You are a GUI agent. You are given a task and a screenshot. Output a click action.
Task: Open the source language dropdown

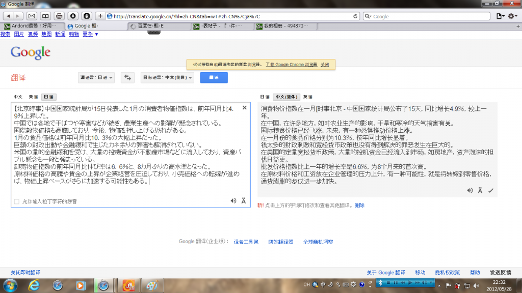click(x=96, y=77)
